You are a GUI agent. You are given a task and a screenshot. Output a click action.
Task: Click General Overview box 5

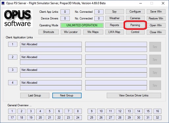[50, 111]
